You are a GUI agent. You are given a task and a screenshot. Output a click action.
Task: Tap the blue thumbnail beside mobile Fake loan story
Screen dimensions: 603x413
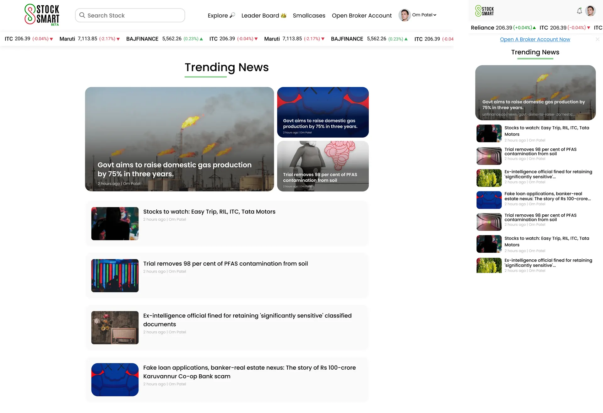[x=489, y=200]
